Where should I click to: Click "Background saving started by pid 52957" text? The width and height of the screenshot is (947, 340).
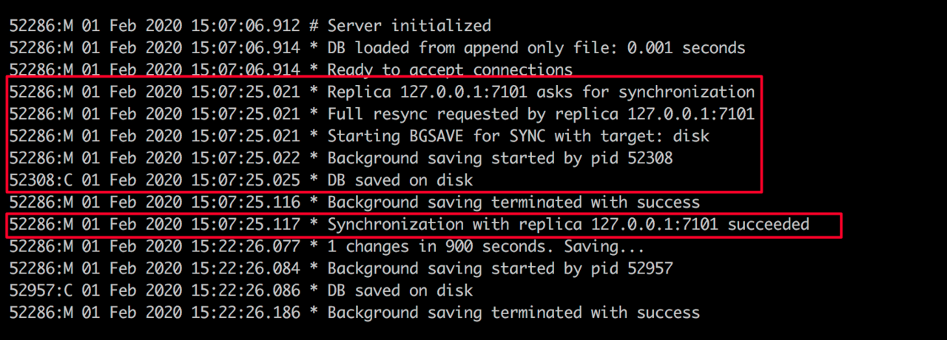point(500,269)
